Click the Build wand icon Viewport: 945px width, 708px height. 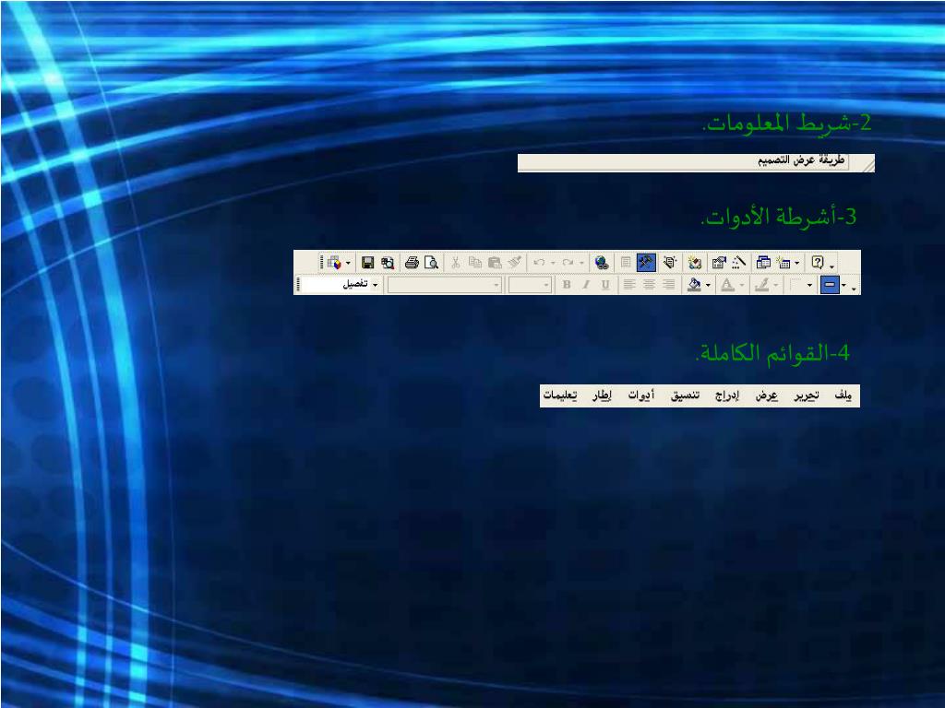pos(739,263)
